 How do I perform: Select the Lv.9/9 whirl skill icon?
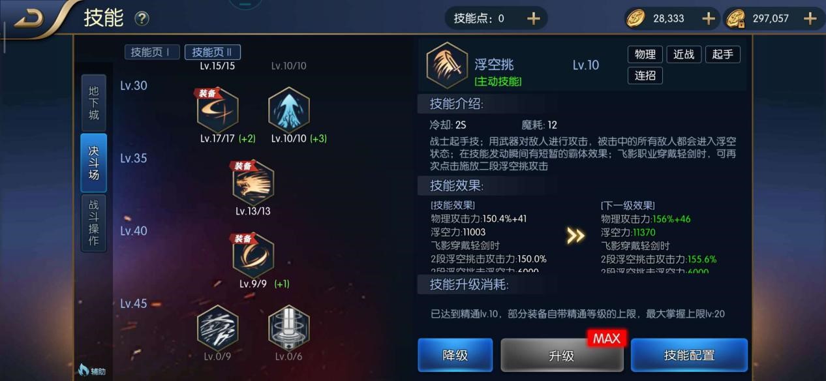coord(253,254)
